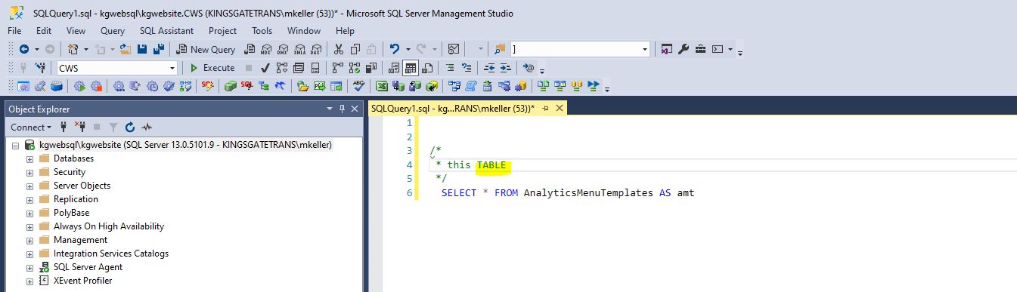Viewport: 1017px width, 292px height.
Task: Open the File menu
Action: [x=14, y=31]
